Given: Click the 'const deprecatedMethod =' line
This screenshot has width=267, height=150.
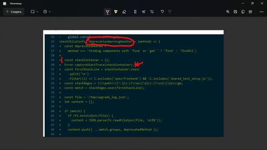Looking at the screenshot, I should pyautogui.click(x=85, y=46).
